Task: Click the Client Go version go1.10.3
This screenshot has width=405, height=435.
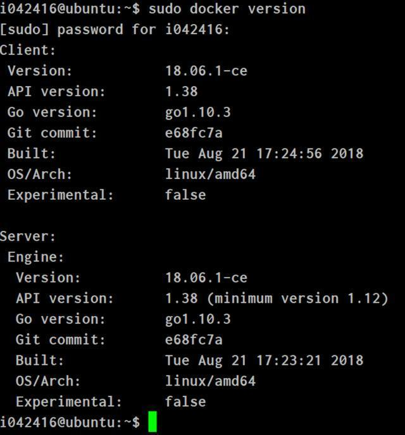Action: (x=198, y=113)
